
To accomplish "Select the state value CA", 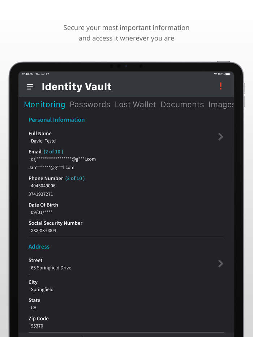I will pos(34,308).
